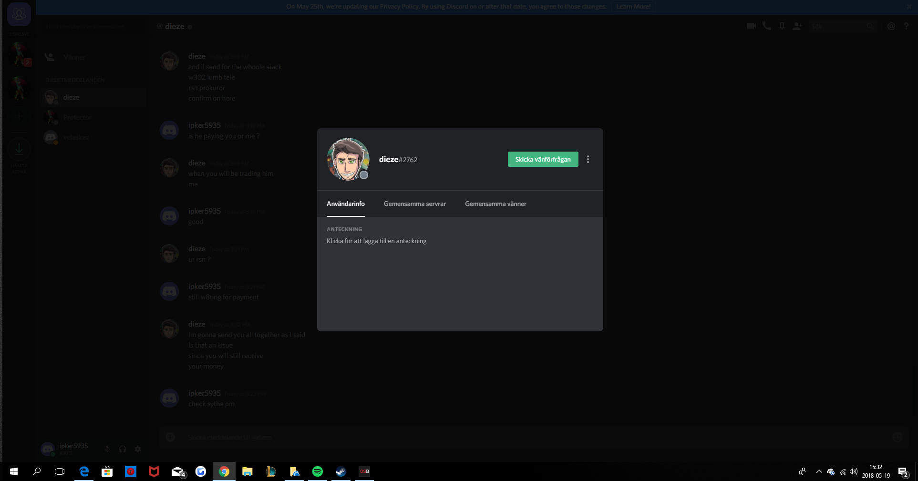The image size is (918, 481).
Task: Toggle deafen with the headphones icon
Action: (123, 449)
